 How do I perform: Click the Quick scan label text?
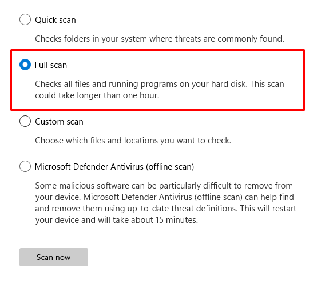click(x=55, y=20)
